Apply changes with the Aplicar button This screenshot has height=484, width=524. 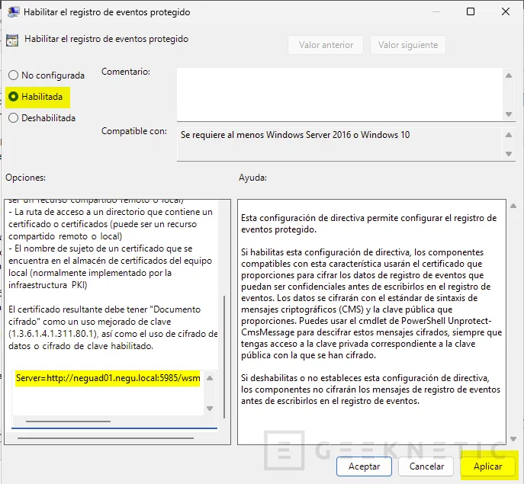coord(488,466)
